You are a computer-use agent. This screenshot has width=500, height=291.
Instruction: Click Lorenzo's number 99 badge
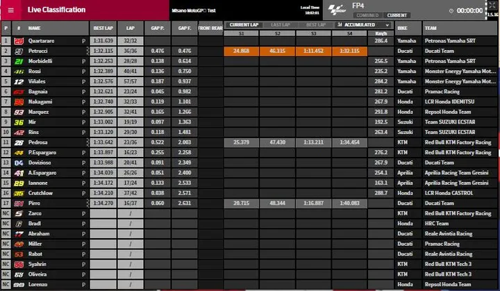tap(19, 285)
